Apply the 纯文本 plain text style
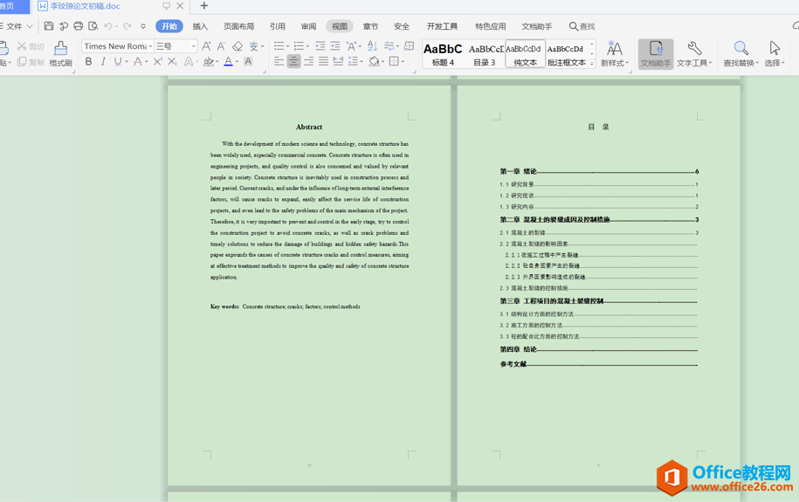This screenshot has height=502, width=799. (525, 54)
